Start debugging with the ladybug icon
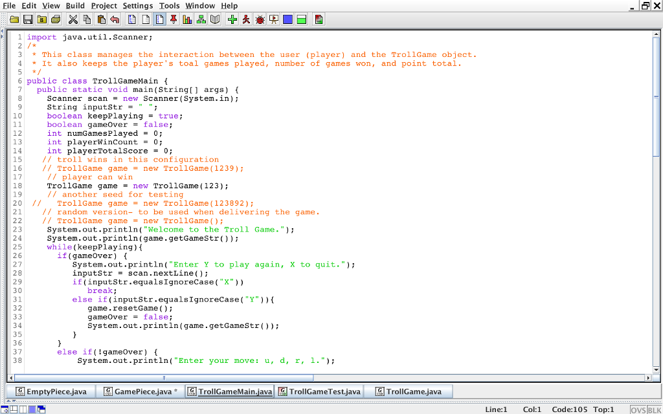 pos(260,19)
